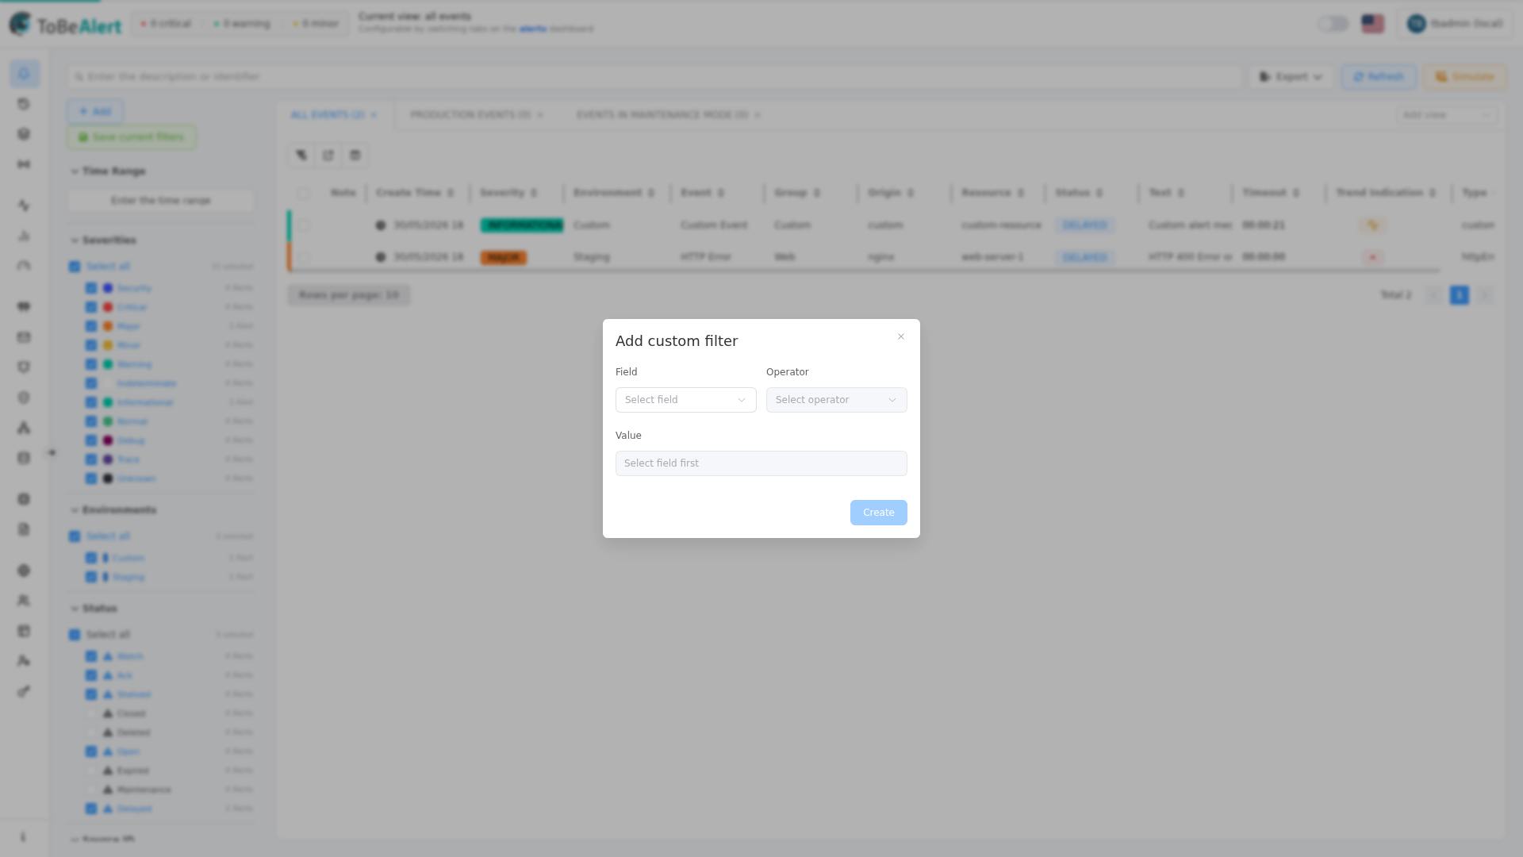Click the Refresh button
Viewport: 1523px width, 857px height.
coord(1379,77)
